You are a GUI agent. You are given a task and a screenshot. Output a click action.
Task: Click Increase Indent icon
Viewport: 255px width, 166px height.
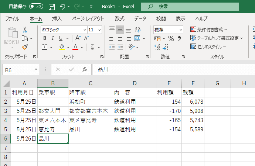point(120,47)
